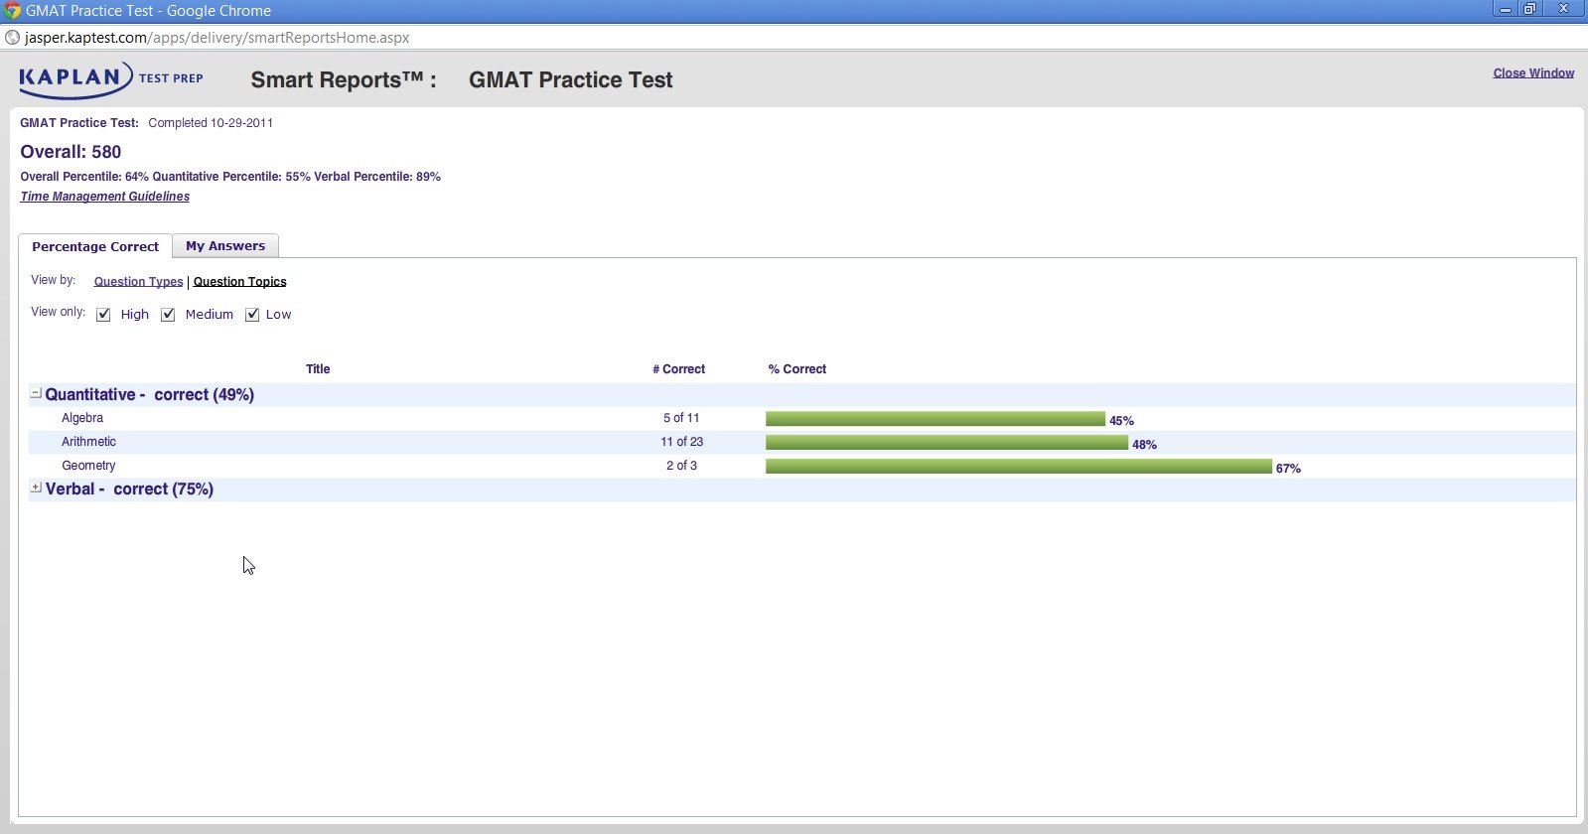Expand the Verbal section
The image size is (1588, 834).
36,487
